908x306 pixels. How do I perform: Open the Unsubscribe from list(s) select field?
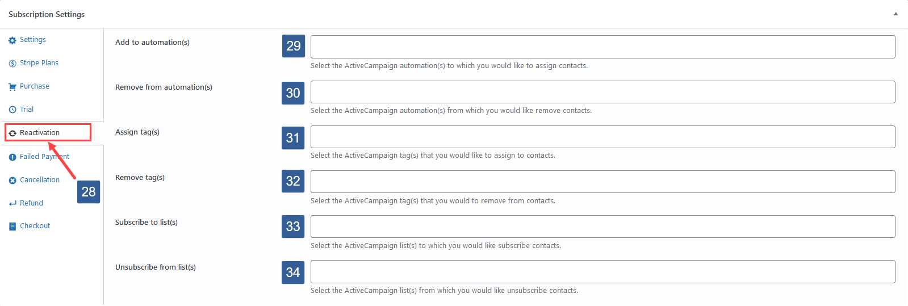pos(602,271)
